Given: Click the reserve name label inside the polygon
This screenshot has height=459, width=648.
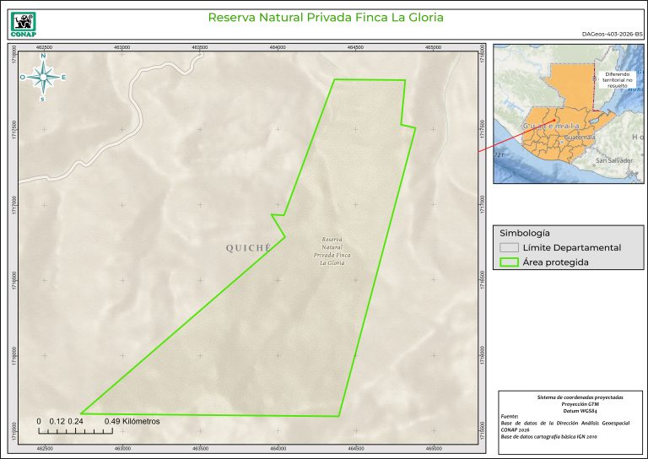Looking at the screenshot, I should (x=332, y=251).
